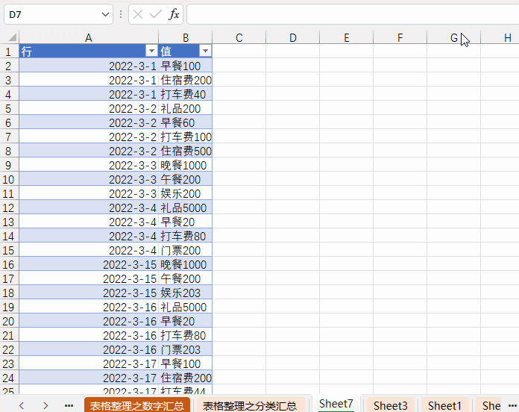Viewport: 519px width, 412px height.
Task: Select row 12 header
Action: [9, 207]
